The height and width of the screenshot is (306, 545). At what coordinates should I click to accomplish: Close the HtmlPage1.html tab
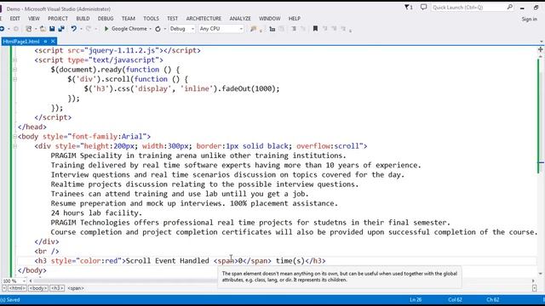(53, 42)
